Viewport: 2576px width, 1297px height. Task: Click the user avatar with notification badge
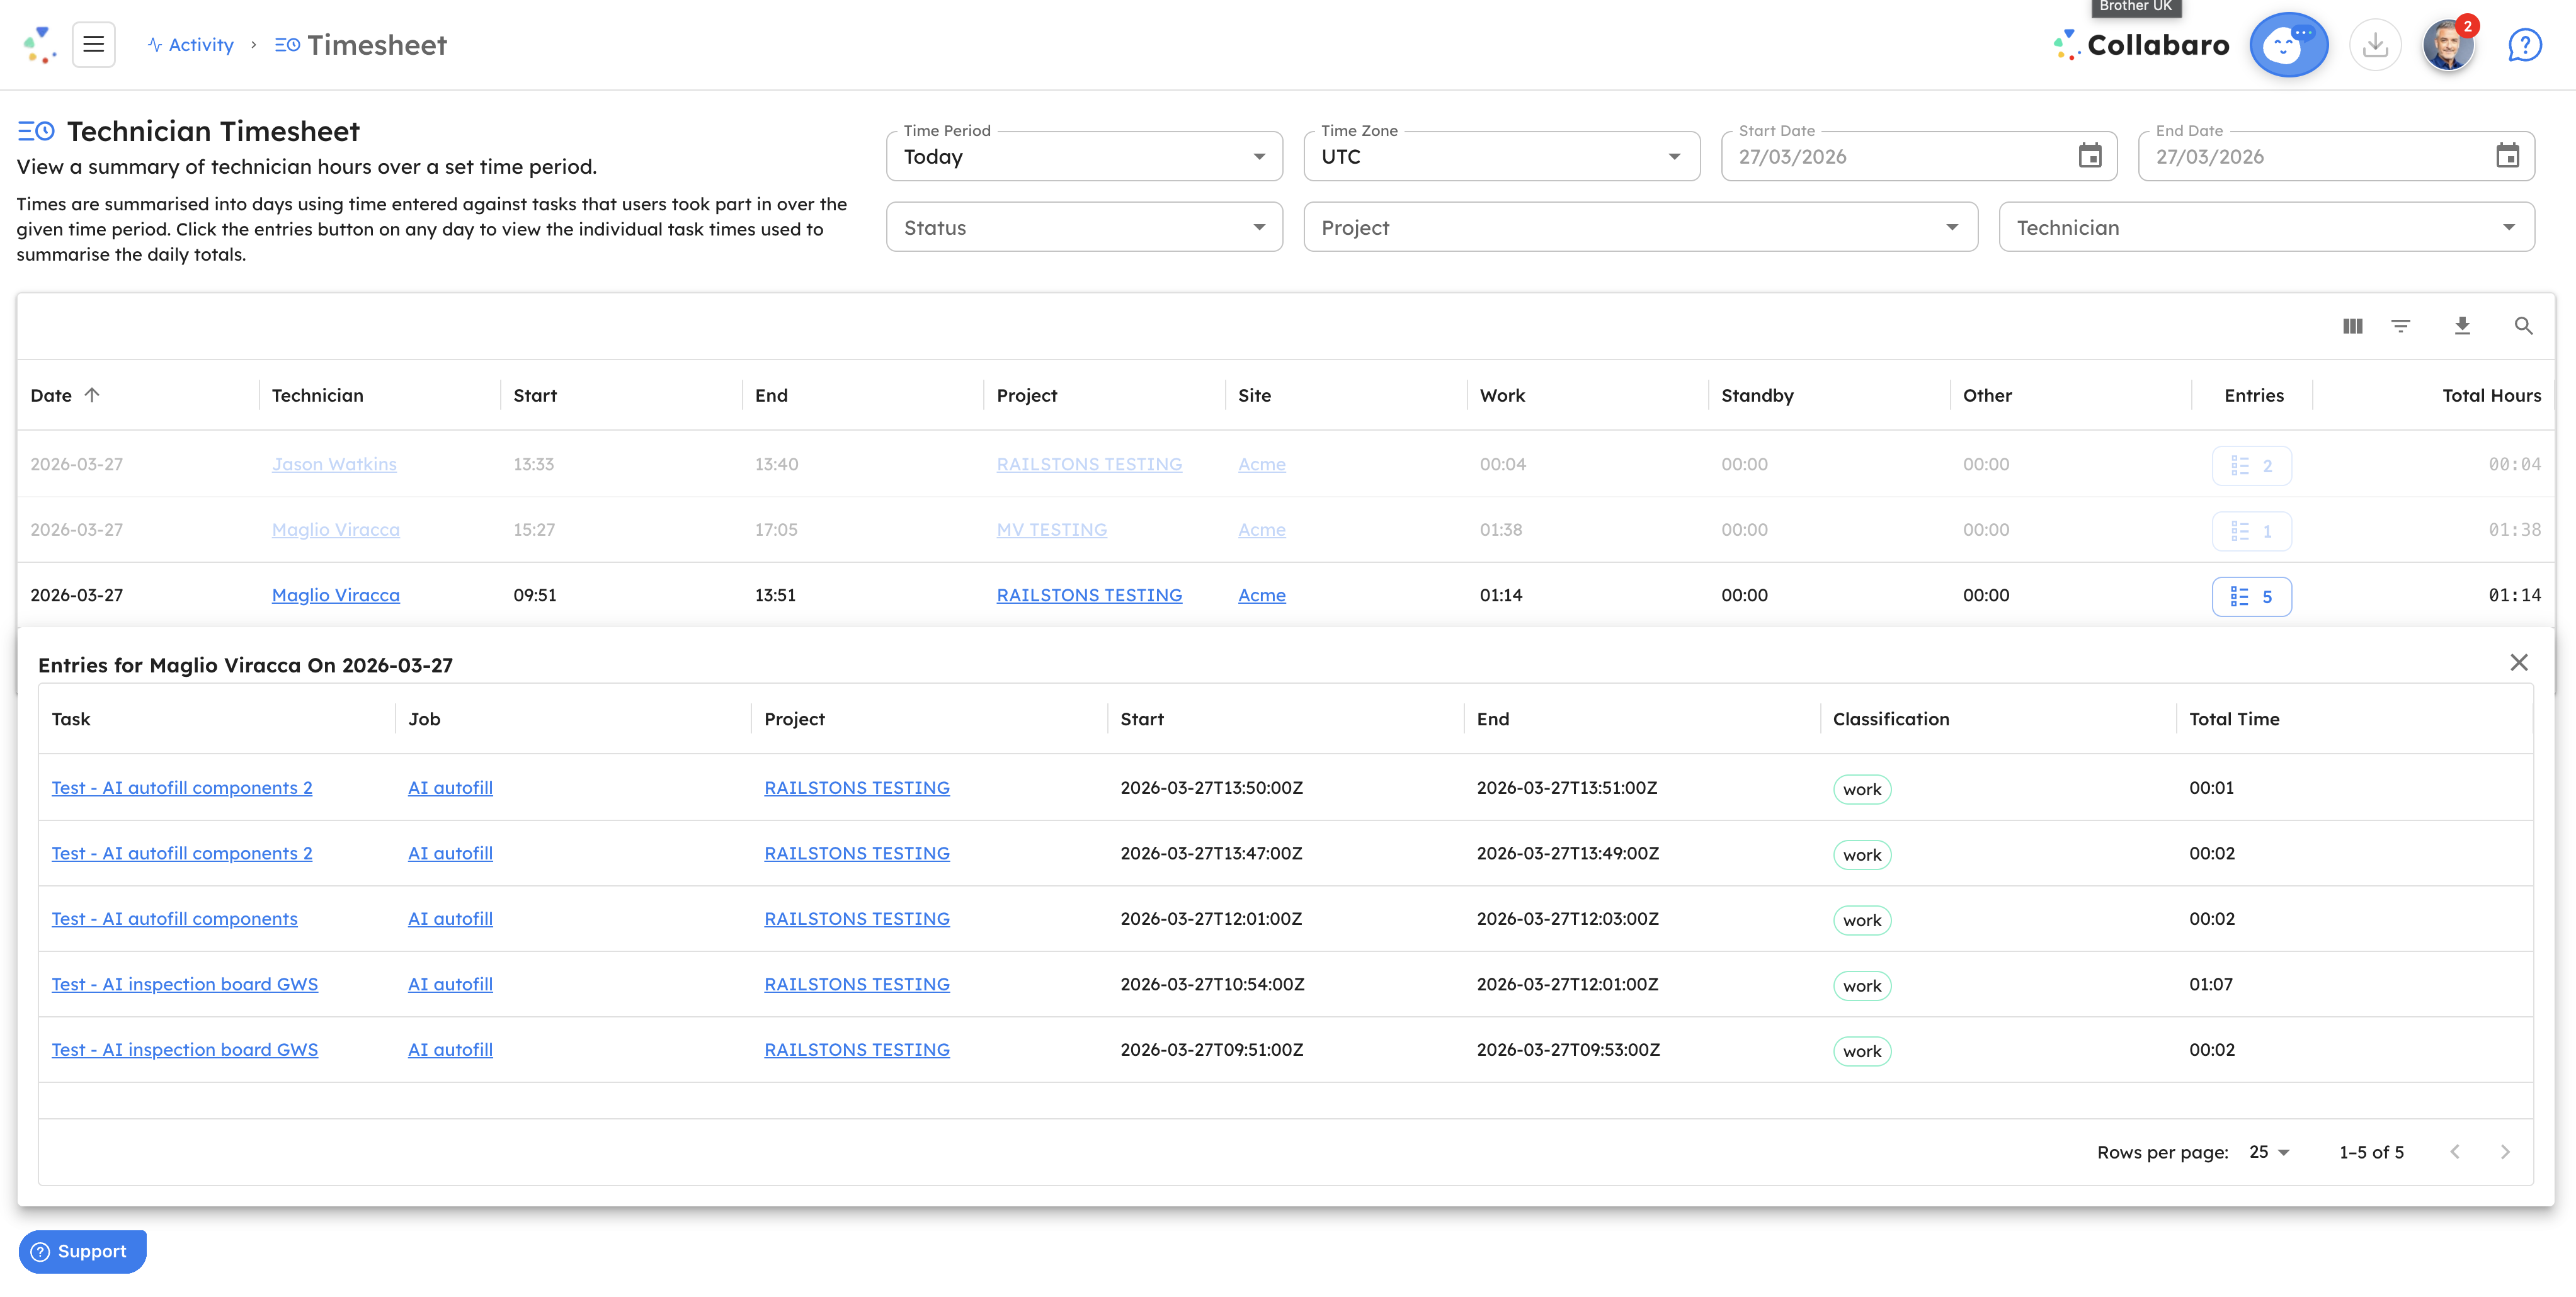point(2449,44)
